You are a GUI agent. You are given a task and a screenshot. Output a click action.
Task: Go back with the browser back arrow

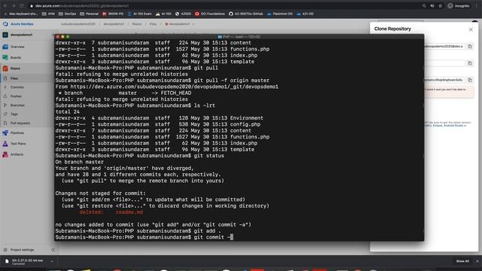5,6
